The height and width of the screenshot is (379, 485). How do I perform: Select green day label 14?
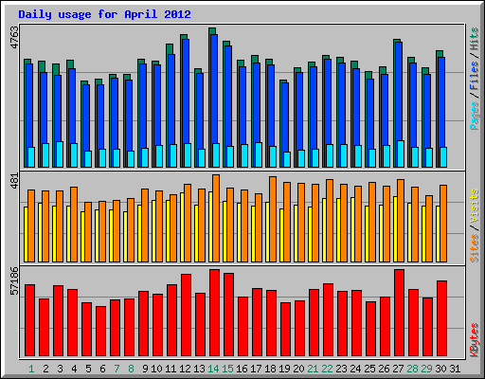pyautogui.click(x=213, y=369)
